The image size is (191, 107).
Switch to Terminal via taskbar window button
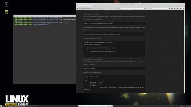[x=29, y=106]
